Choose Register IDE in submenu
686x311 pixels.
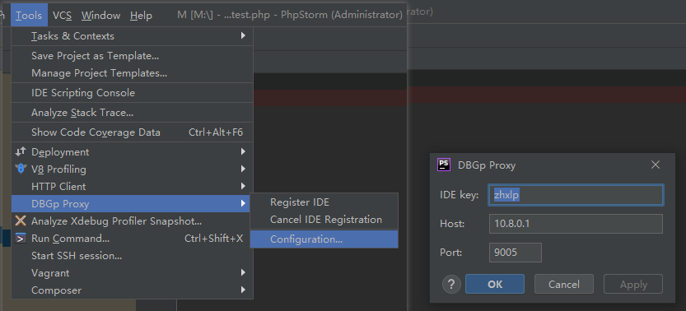pos(324,202)
